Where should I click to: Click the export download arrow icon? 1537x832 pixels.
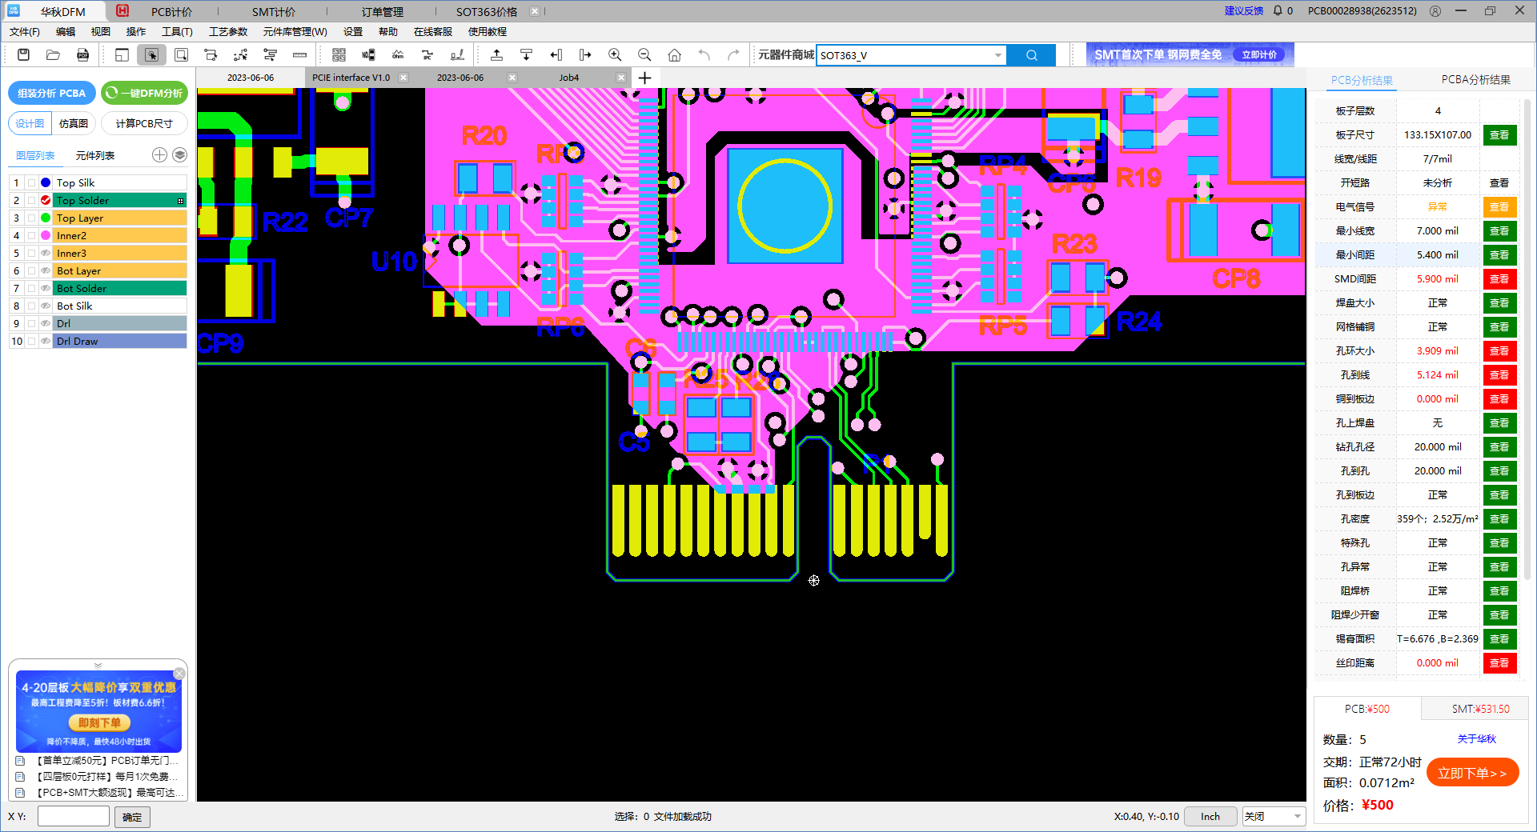526,54
